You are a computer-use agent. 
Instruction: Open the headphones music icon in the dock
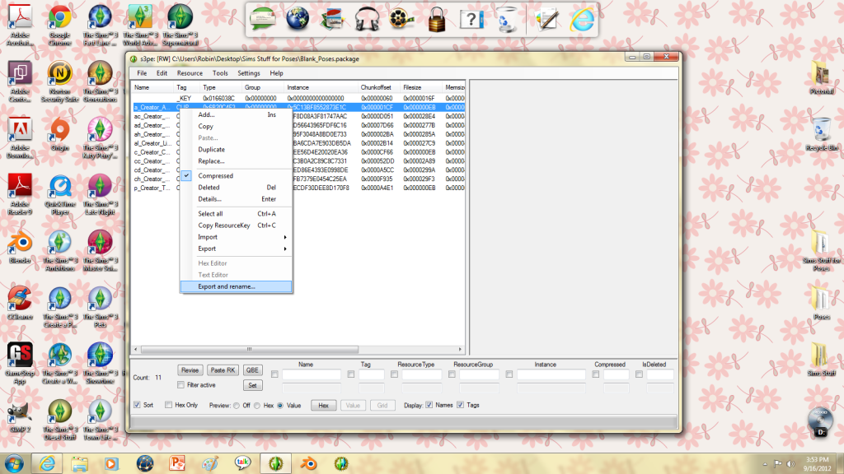pyautogui.click(x=367, y=20)
